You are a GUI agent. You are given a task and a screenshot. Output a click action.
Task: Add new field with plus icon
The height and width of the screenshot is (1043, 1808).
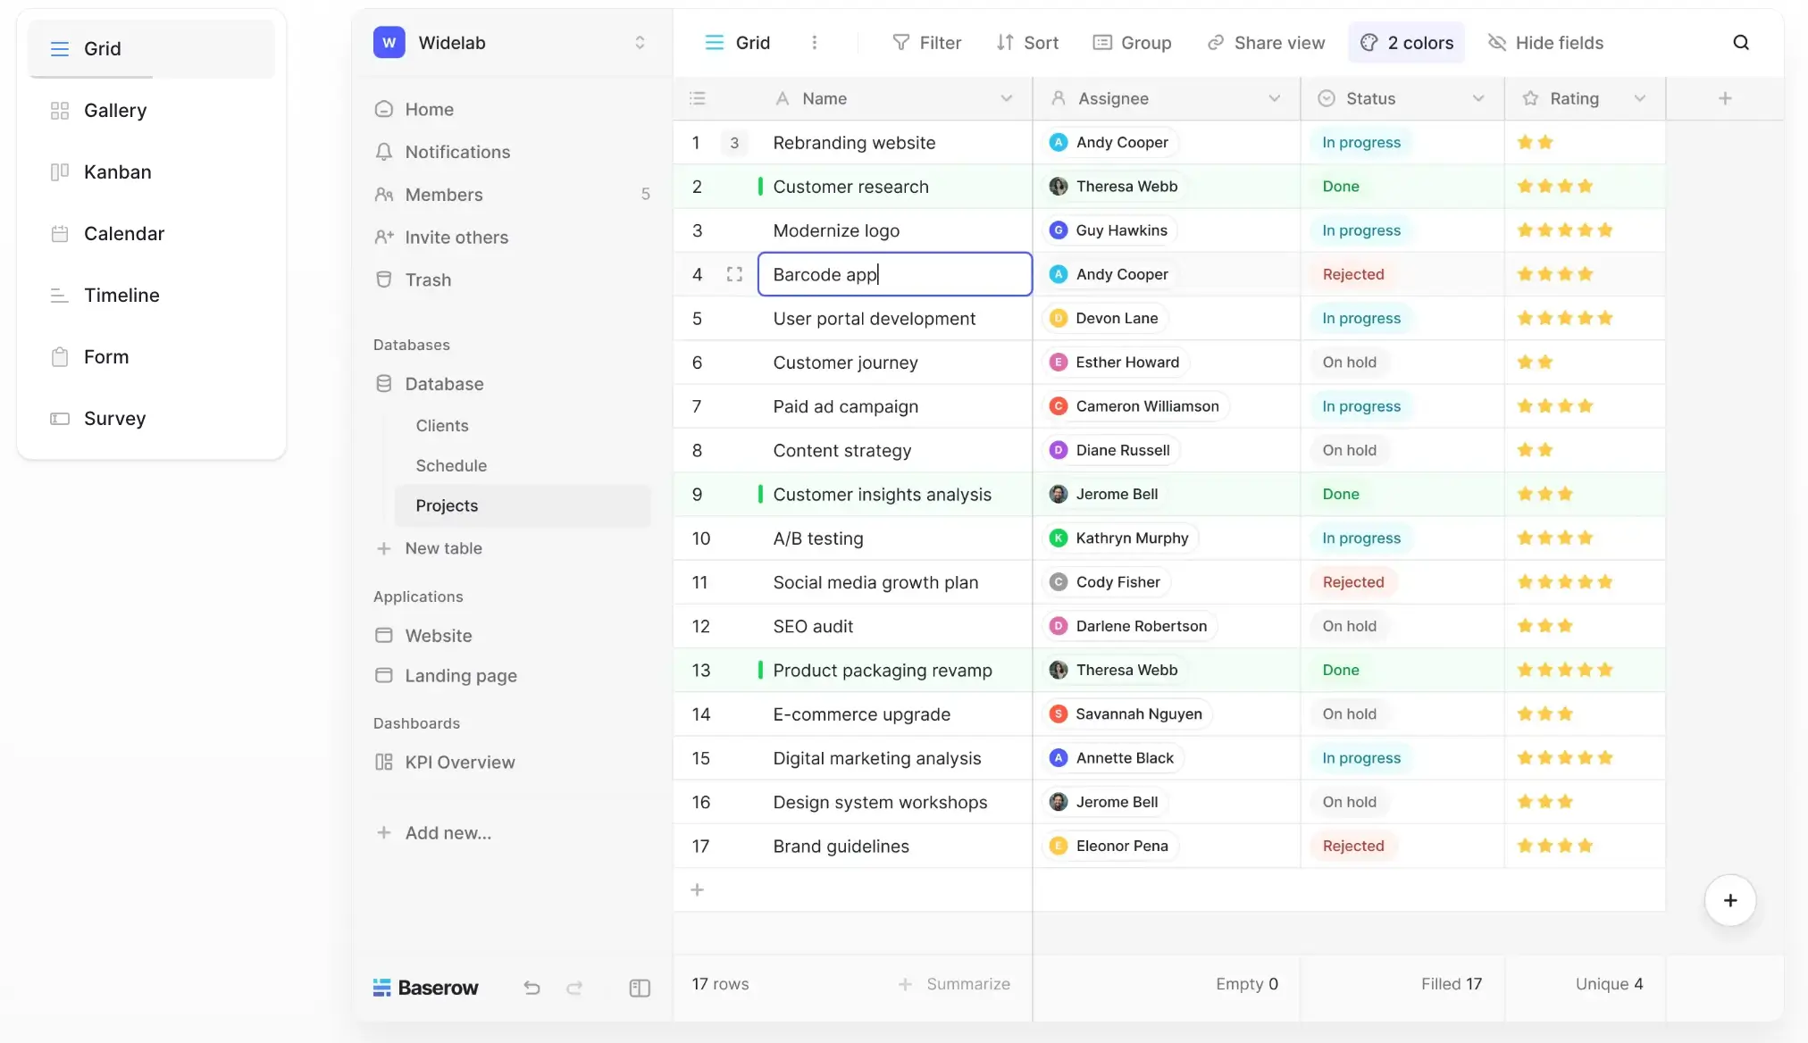[x=1725, y=98]
